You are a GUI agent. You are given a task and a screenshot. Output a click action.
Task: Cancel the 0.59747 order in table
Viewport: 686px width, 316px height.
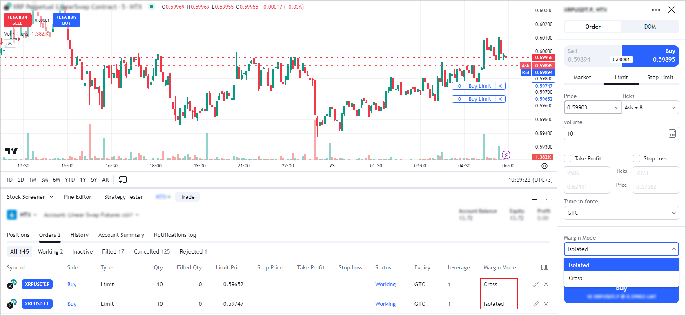coord(546,304)
